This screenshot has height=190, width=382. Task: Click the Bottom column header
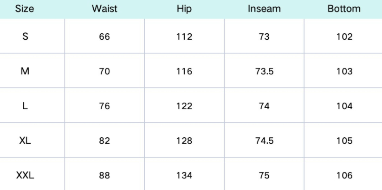[344, 9]
